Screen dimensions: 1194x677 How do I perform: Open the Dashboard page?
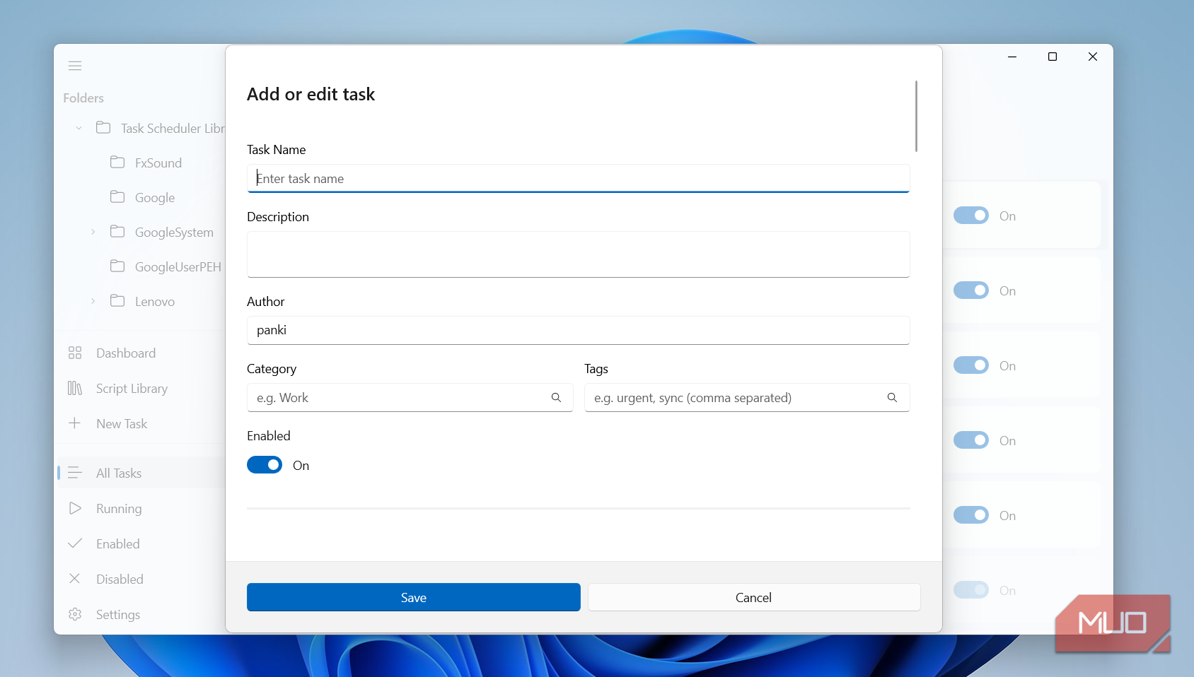(x=126, y=353)
